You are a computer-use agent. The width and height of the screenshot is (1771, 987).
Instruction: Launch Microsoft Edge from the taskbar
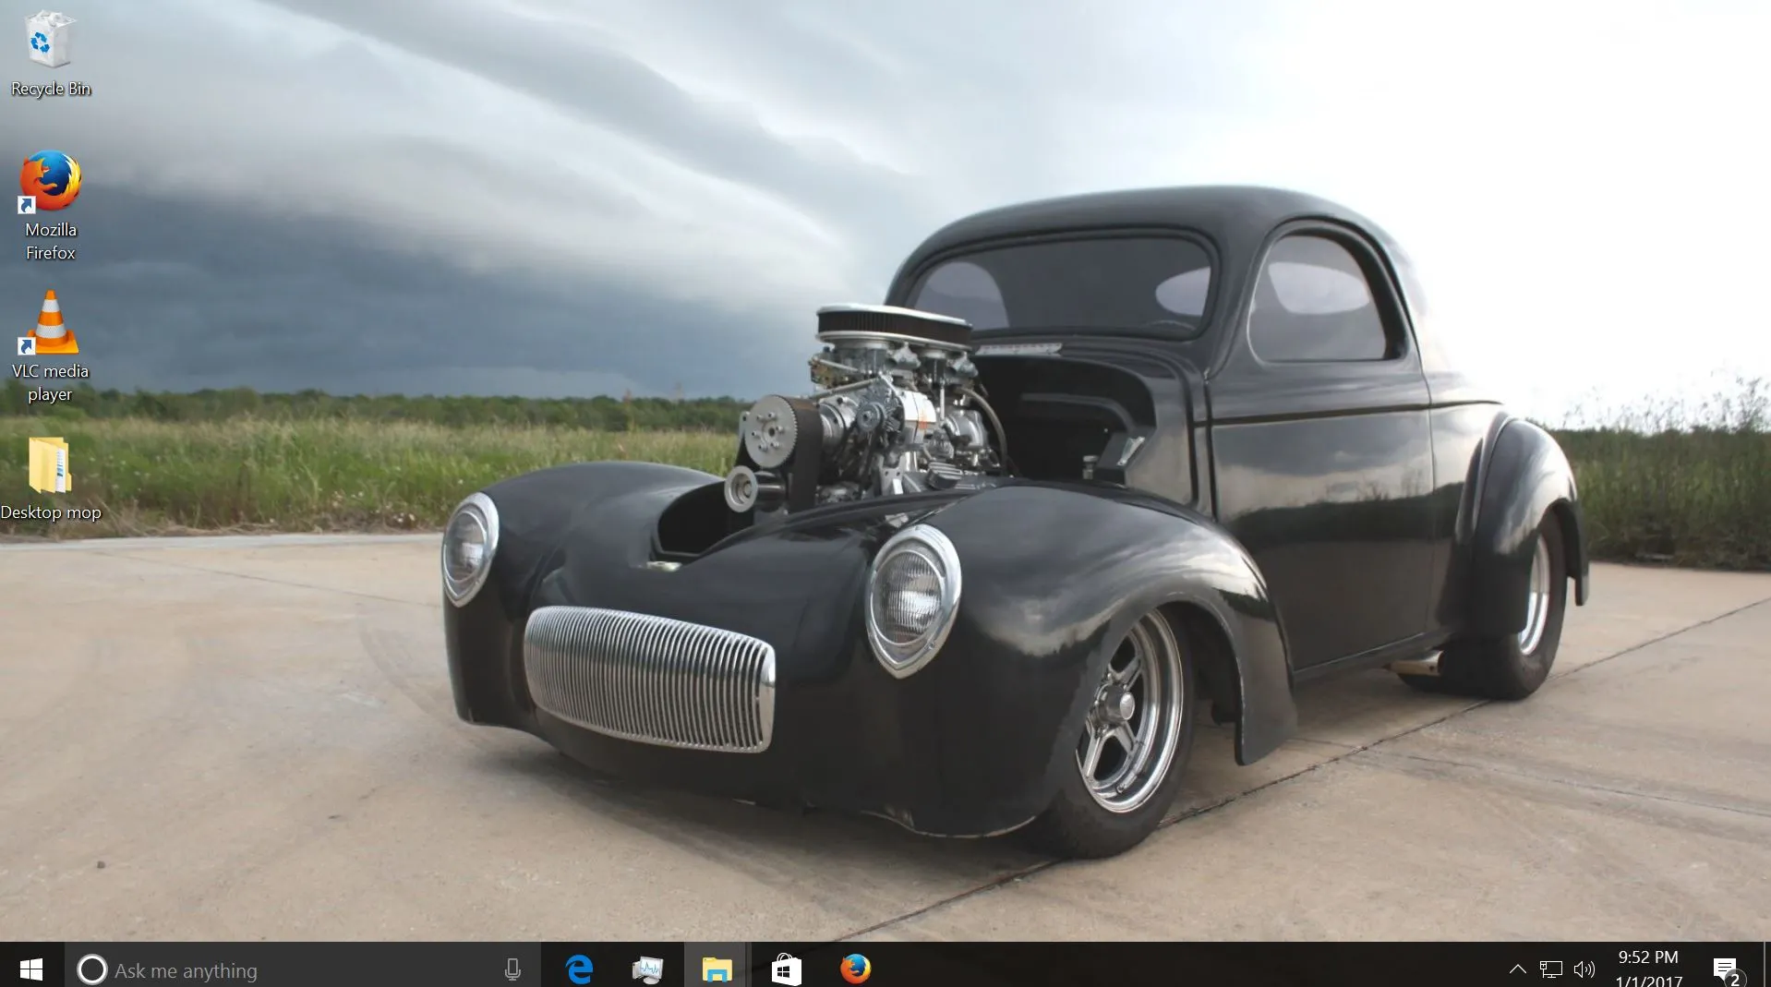[x=579, y=968]
